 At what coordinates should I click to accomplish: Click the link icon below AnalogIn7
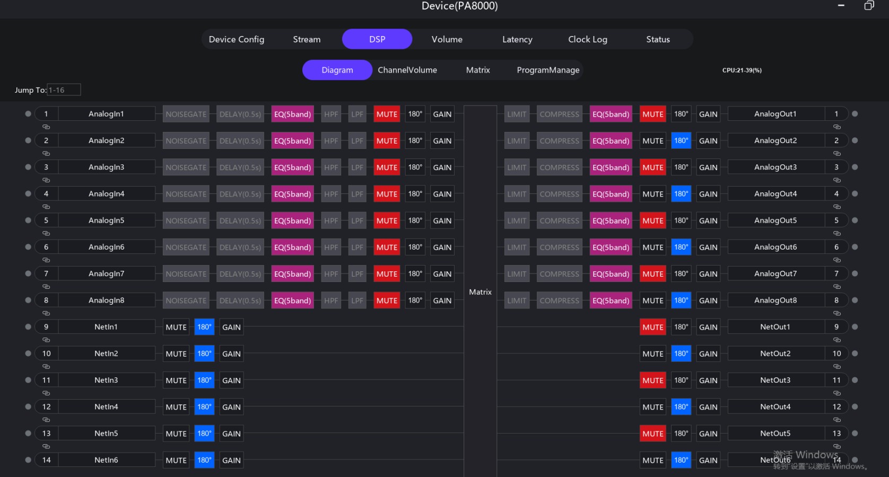pyautogui.click(x=46, y=287)
